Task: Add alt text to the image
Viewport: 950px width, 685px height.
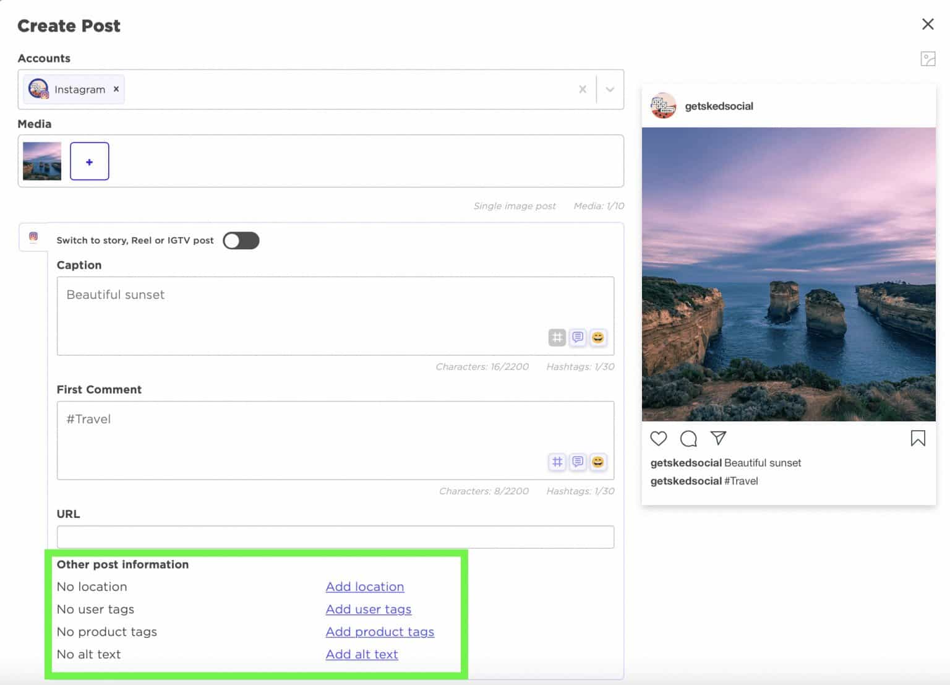Action: [361, 654]
